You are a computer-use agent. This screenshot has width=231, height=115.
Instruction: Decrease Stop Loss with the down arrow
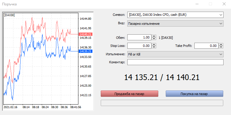(154, 47)
